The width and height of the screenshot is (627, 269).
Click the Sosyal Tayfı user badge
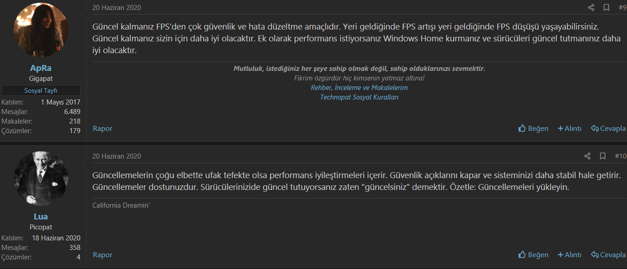tap(41, 90)
